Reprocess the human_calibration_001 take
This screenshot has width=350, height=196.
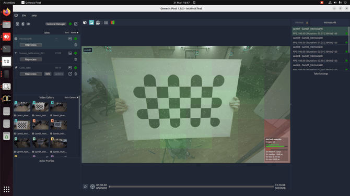(x=31, y=59)
